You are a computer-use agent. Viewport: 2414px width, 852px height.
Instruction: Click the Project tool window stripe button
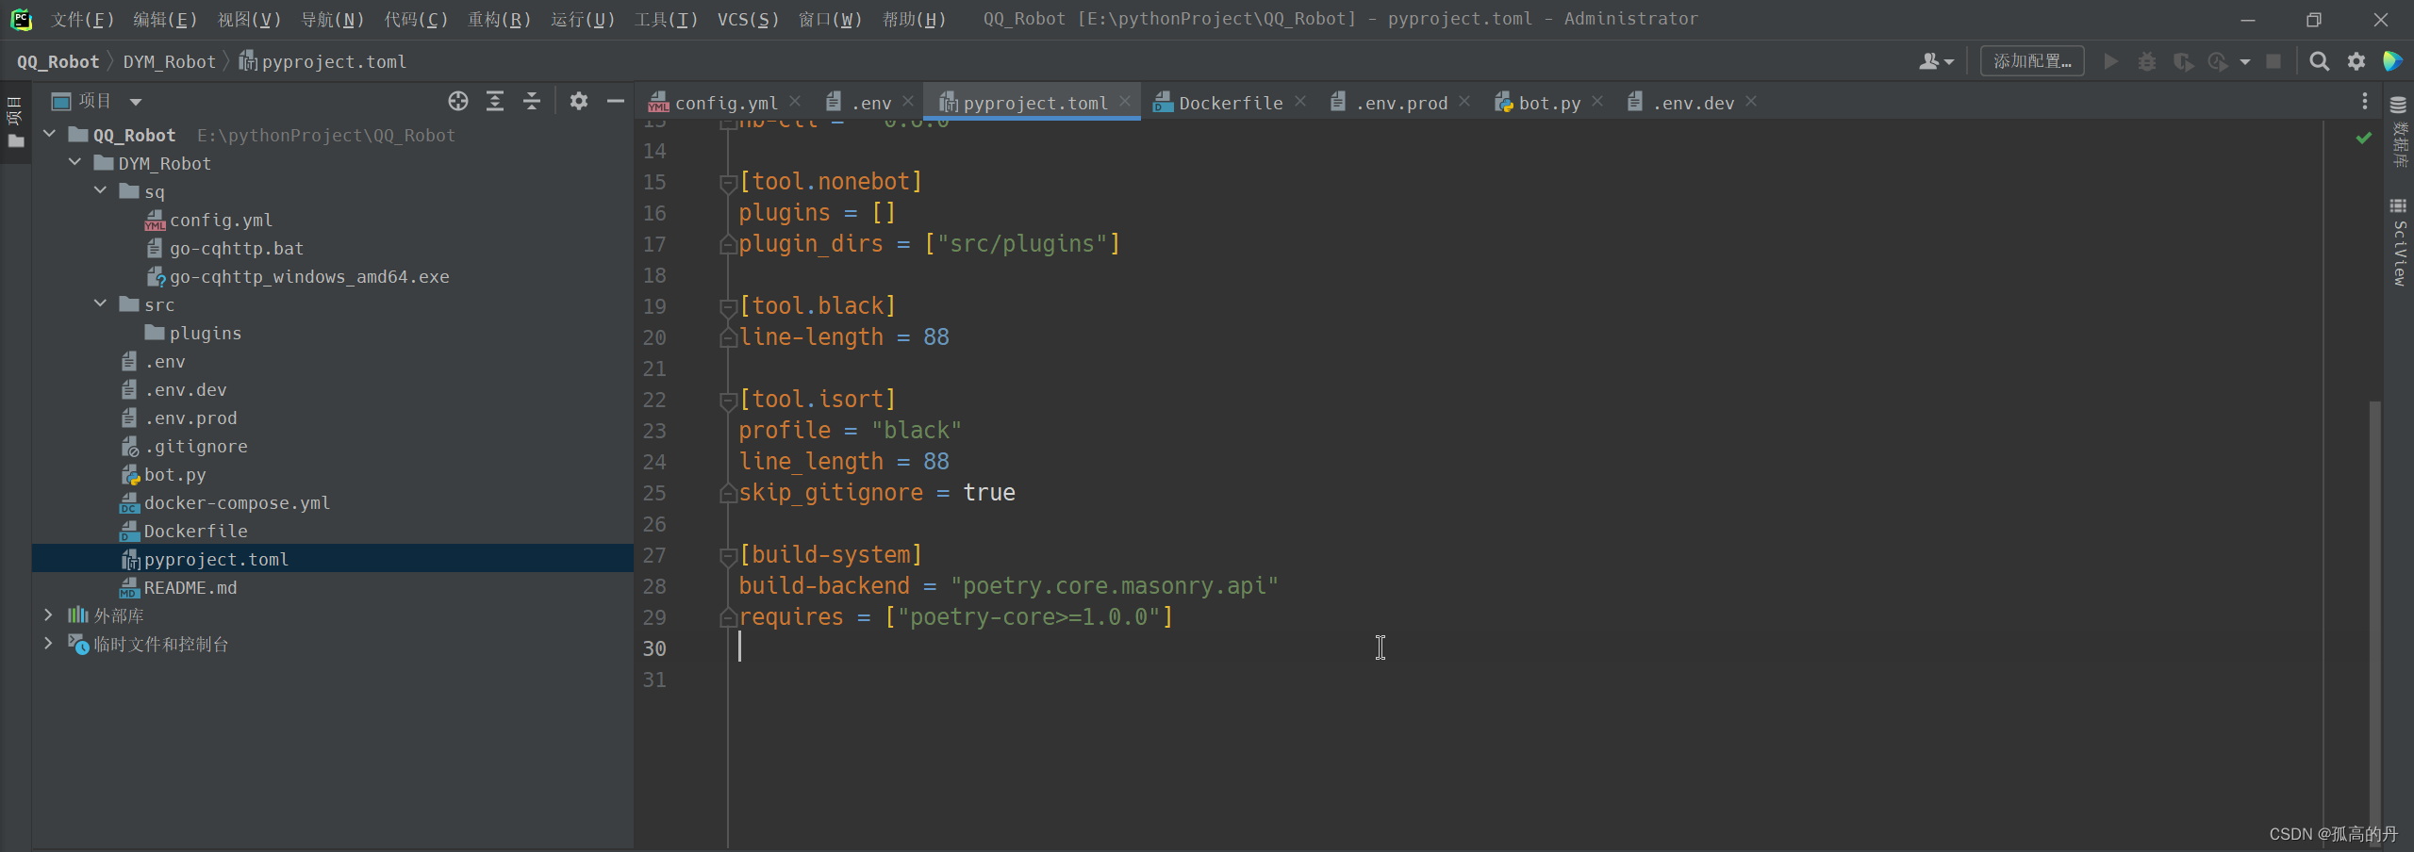tap(15, 123)
